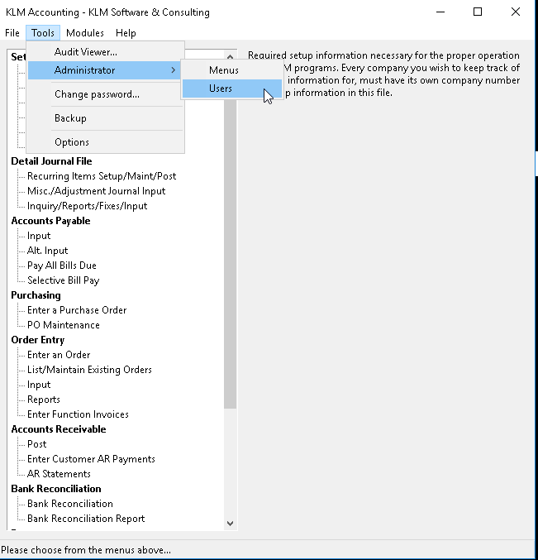This screenshot has height=560, width=538.
Task: Open List/Maintain Existing Orders
Action: 89,370
